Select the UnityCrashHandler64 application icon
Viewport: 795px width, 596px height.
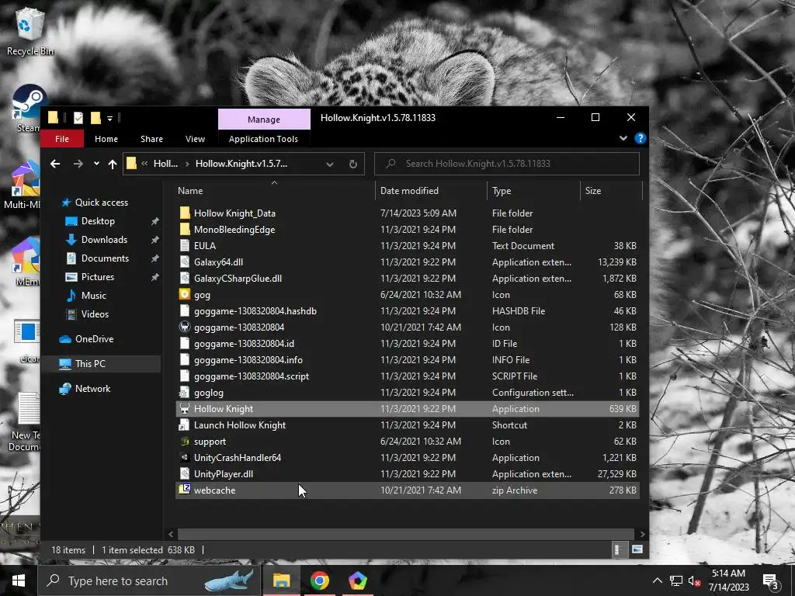185,458
